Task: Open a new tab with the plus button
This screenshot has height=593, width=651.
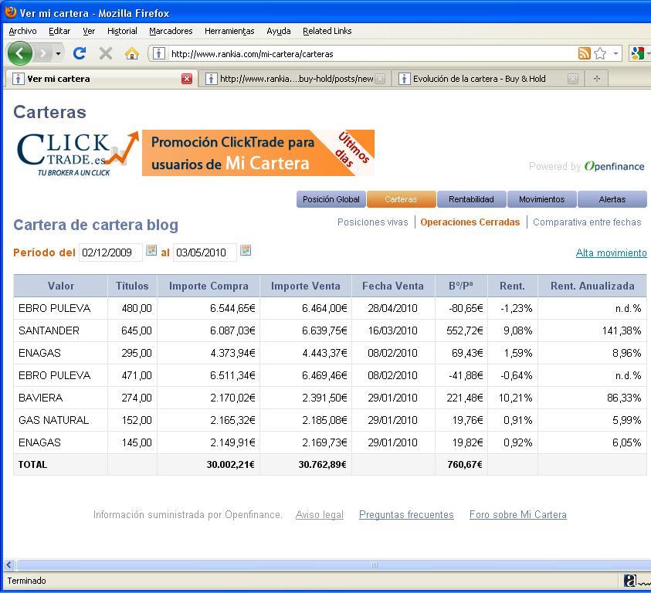Action: tap(596, 79)
